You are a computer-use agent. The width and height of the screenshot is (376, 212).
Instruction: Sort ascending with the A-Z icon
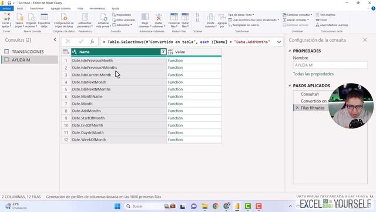[x=197, y=15]
